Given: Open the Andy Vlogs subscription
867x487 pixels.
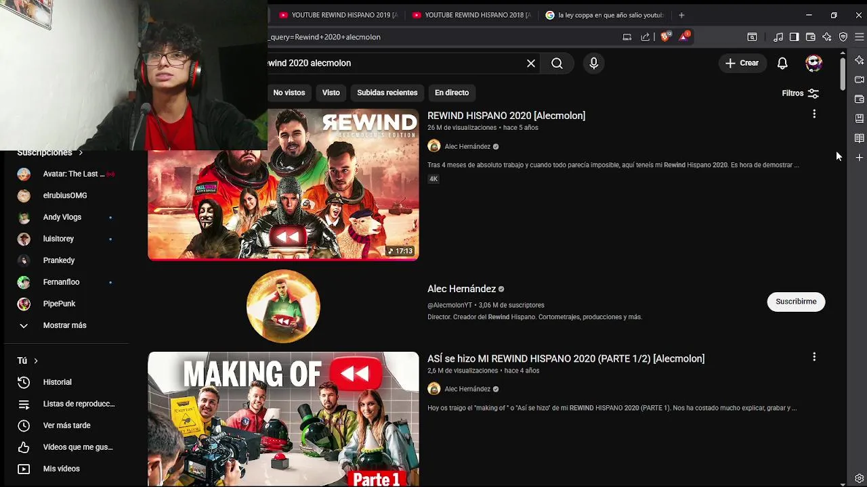Looking at the screenshot, I should pos(66,217).
